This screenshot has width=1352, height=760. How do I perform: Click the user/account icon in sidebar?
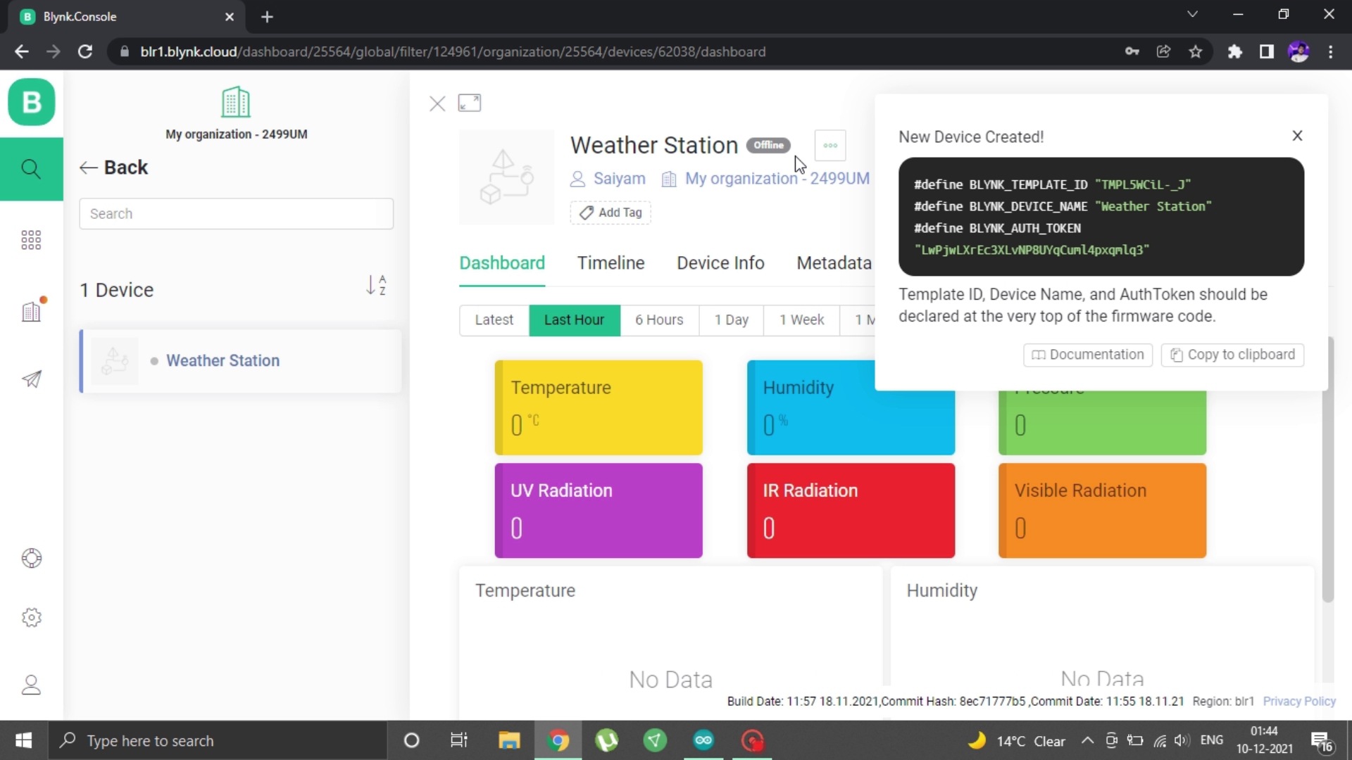tap(32, 686)
